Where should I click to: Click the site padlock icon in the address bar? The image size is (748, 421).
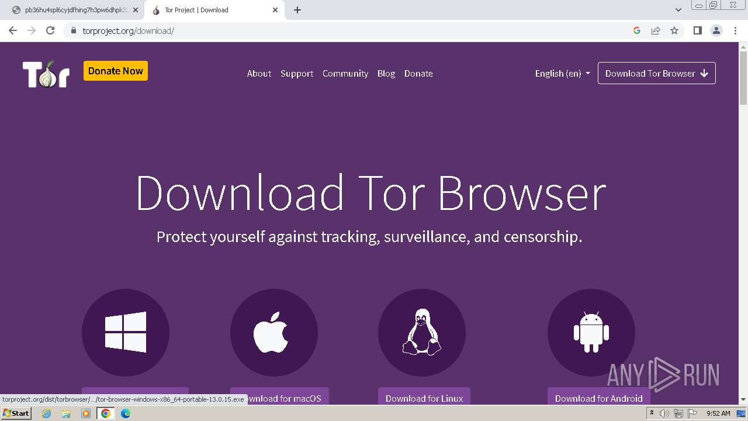(74, 30)
